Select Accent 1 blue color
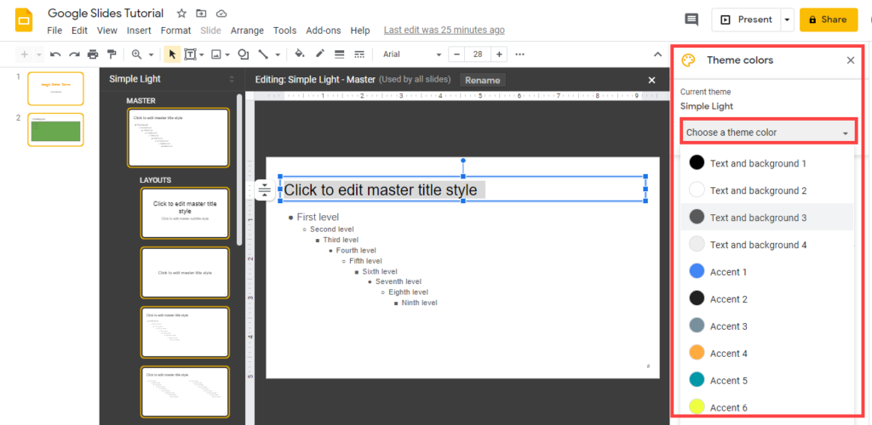This screenshot has width=872, height=425. point(767,272)
